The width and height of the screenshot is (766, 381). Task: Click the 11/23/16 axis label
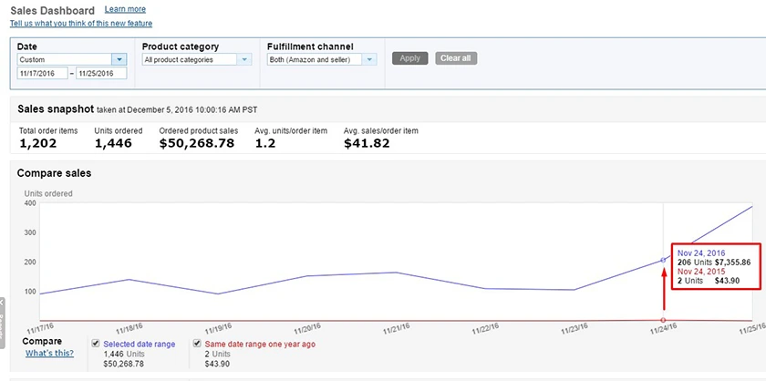coord(575,329)
